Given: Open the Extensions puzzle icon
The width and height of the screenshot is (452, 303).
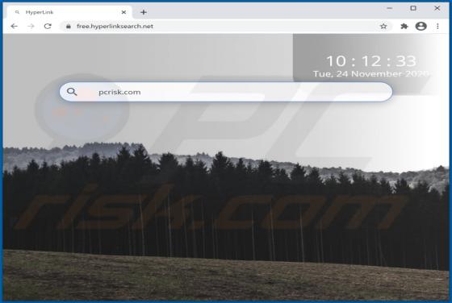Looking at the screenshot, I should pos(404,26).
